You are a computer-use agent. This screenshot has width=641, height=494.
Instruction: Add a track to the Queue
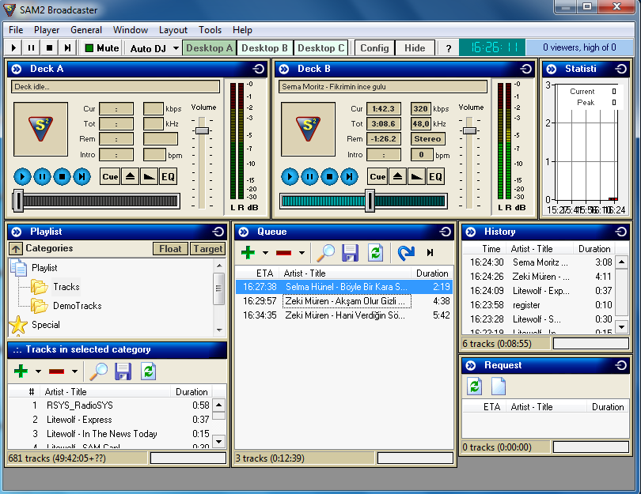248,253
